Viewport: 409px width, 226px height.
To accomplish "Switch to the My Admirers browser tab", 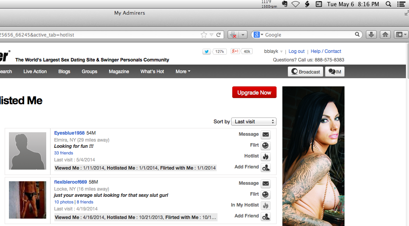I will [x=129, y=13].
